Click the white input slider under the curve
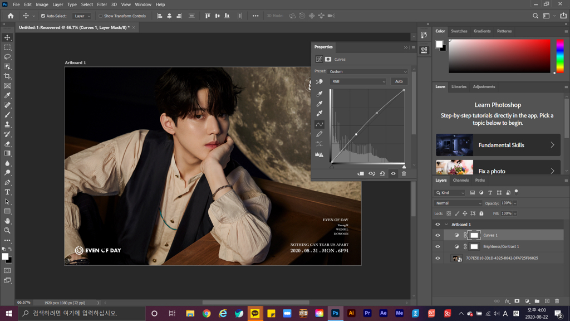This screenshot has height=321, width=570. pyautogui.click(x=404, y=166)
